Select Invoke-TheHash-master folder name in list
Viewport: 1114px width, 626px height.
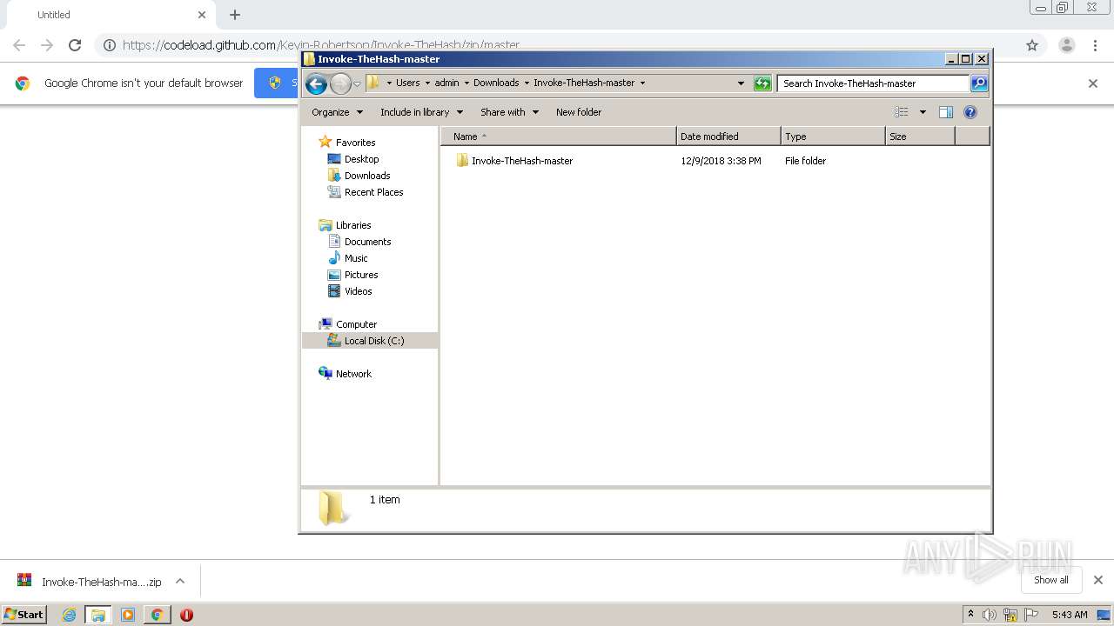(522, 161)
